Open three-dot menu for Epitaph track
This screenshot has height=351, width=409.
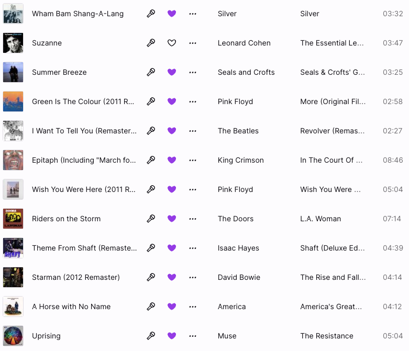pos(193,160)
